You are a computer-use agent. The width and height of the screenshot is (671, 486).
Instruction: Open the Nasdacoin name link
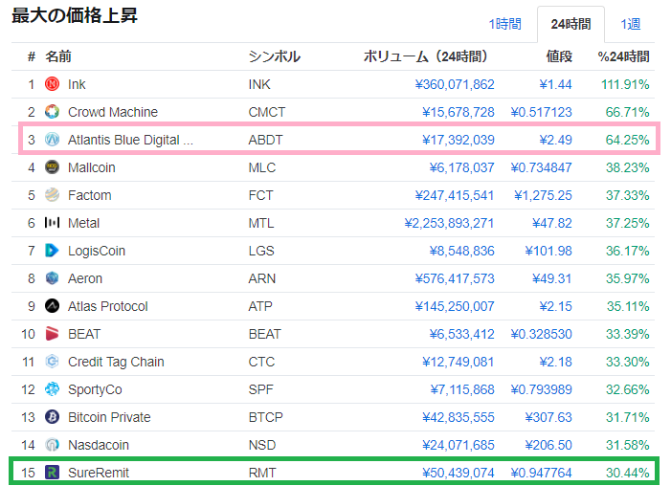coord(98,445)
